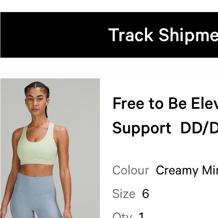
Task: Select the quantity value 1
Action: [141, 215]
